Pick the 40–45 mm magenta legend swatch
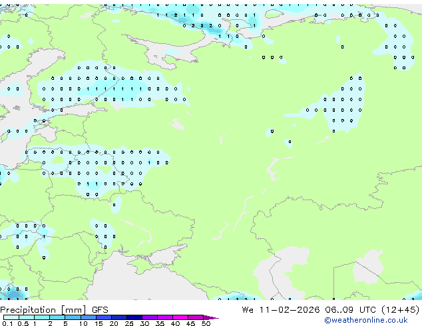The image size is (422, 326). [x=180, y=317]
